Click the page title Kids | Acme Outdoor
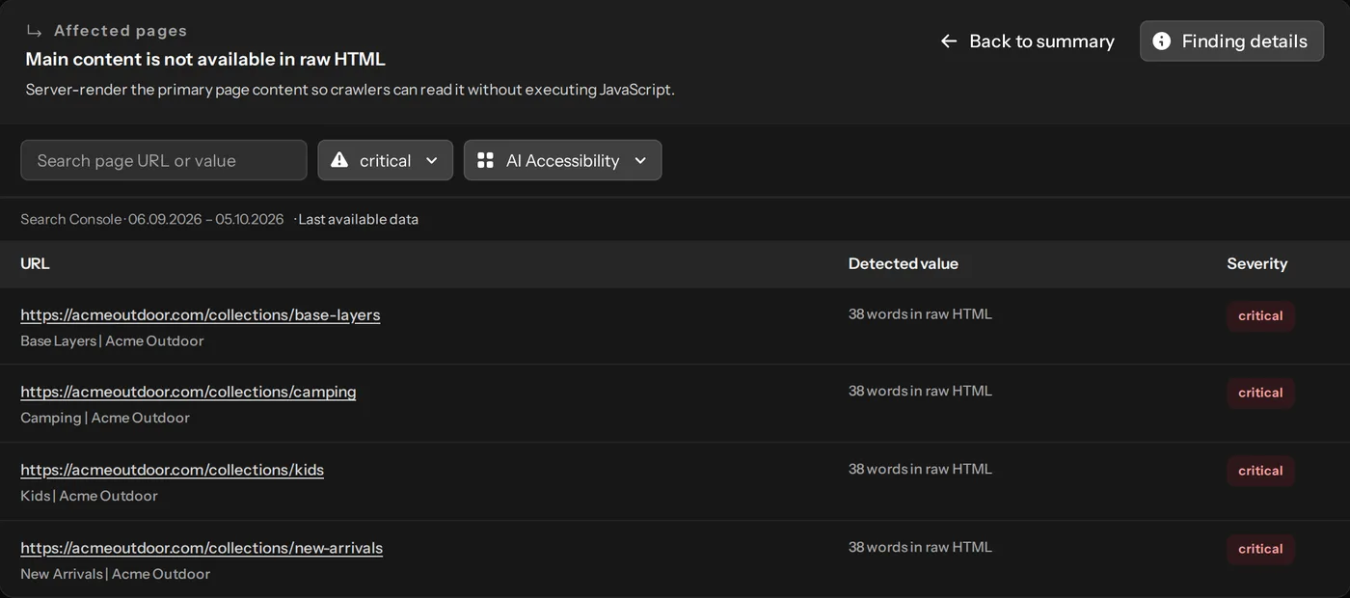1350x598 pixels. (x=89, y=496)
